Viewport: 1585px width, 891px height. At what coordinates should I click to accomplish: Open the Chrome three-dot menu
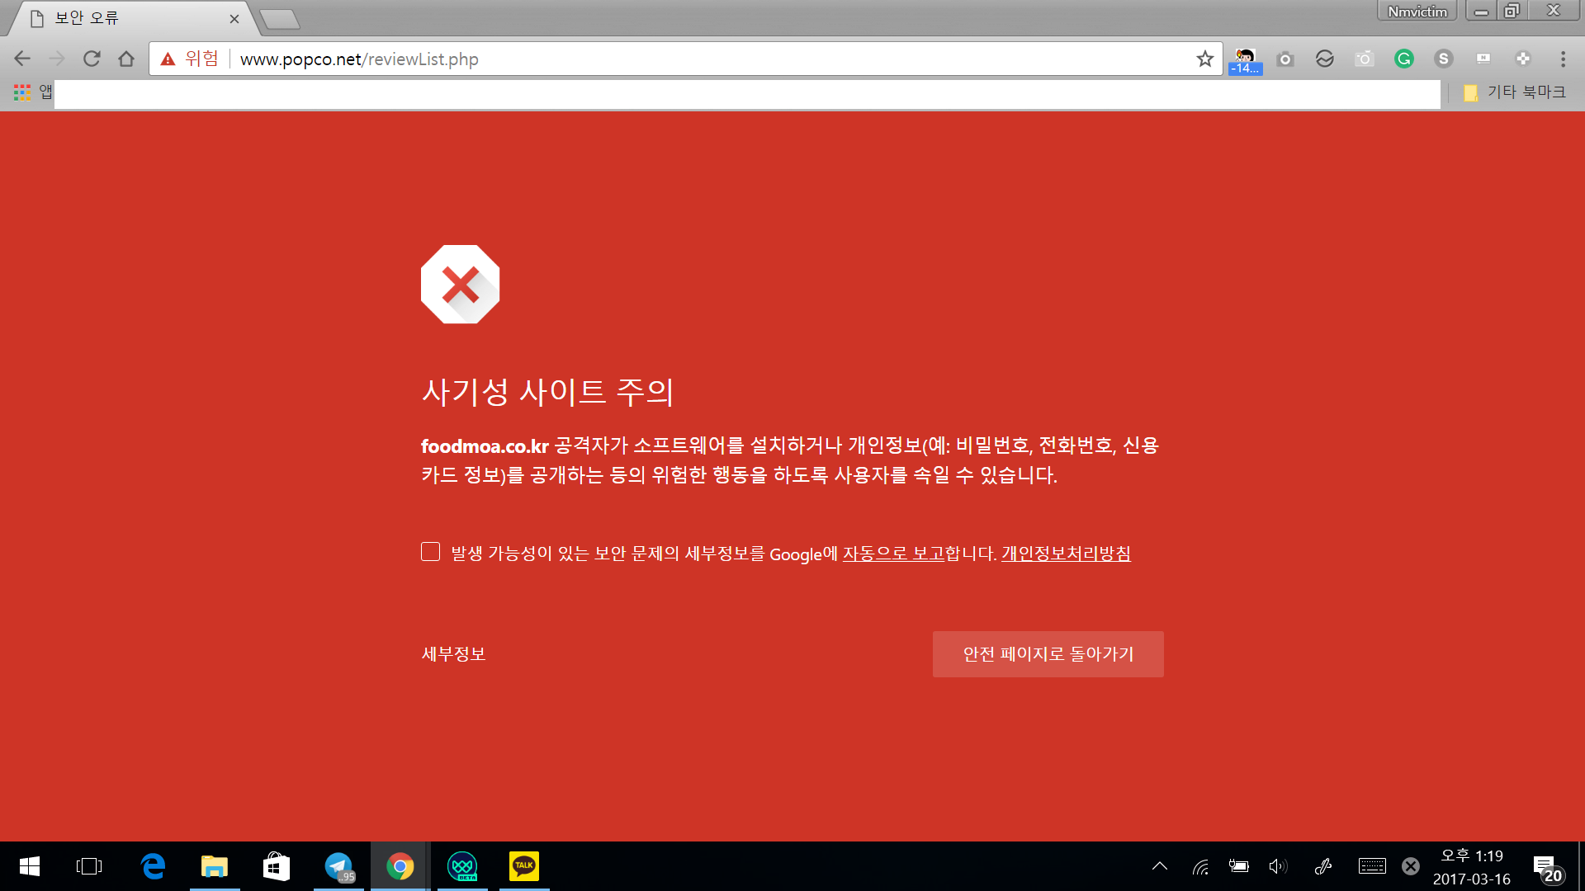pos(1563,59)
